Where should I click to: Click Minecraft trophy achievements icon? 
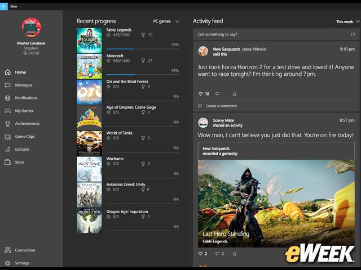point(143,61)
